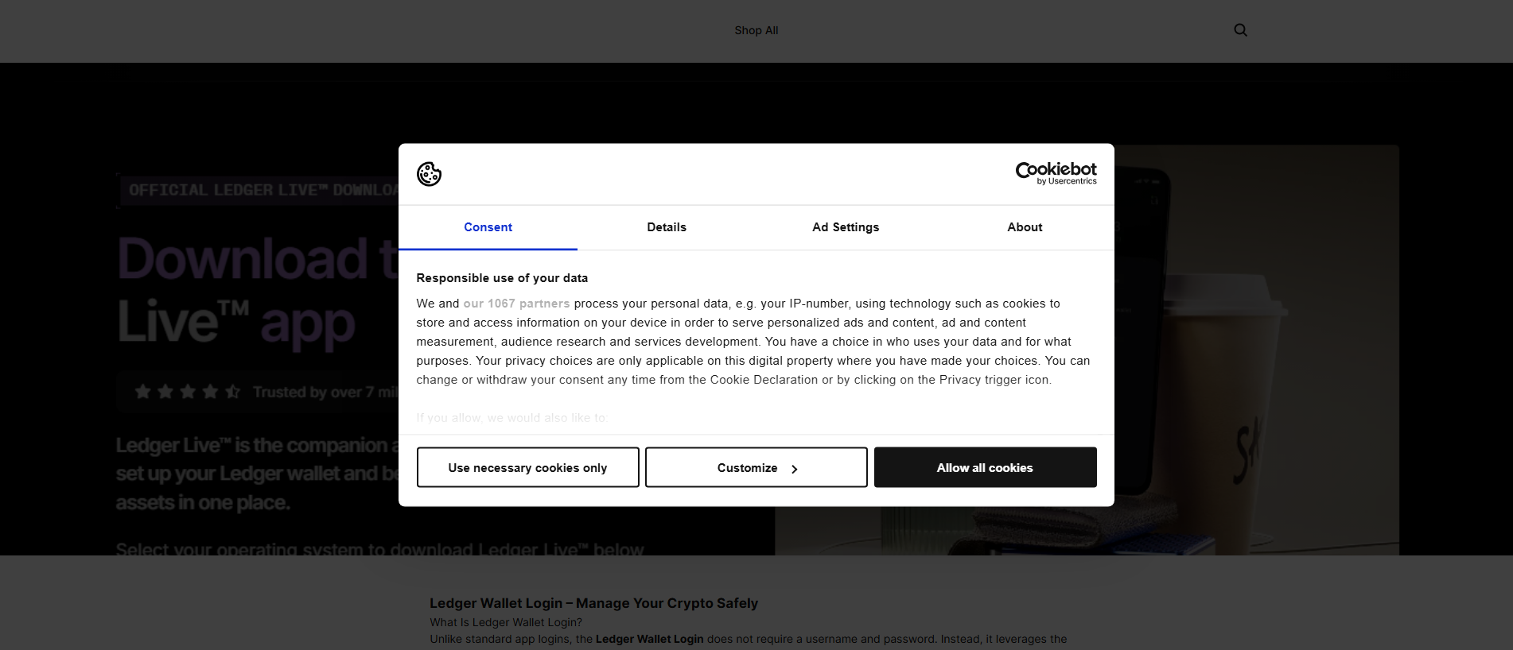Click the 'Trusted by over 7 mil' rating text

click(x=325, y=392)
